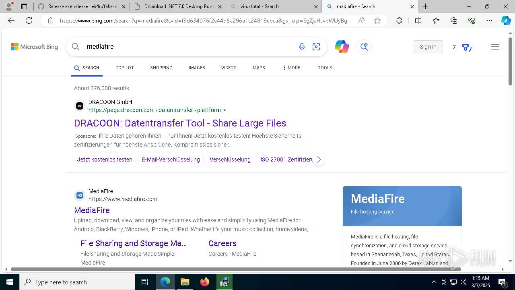Open volume speaker tray icon
The width and height of the screenshot is (515, 290).
coord(463,282)
